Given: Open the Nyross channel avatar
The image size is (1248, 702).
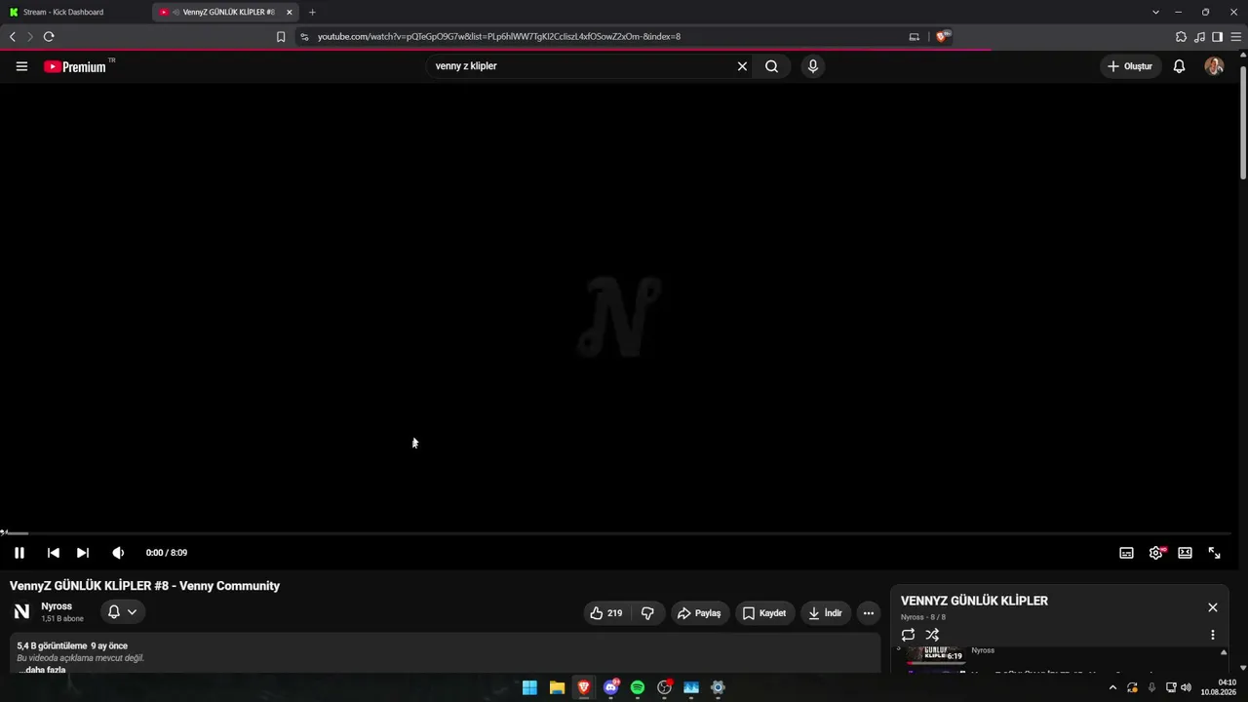Looking at the screenshot, I should pos(21,611).
